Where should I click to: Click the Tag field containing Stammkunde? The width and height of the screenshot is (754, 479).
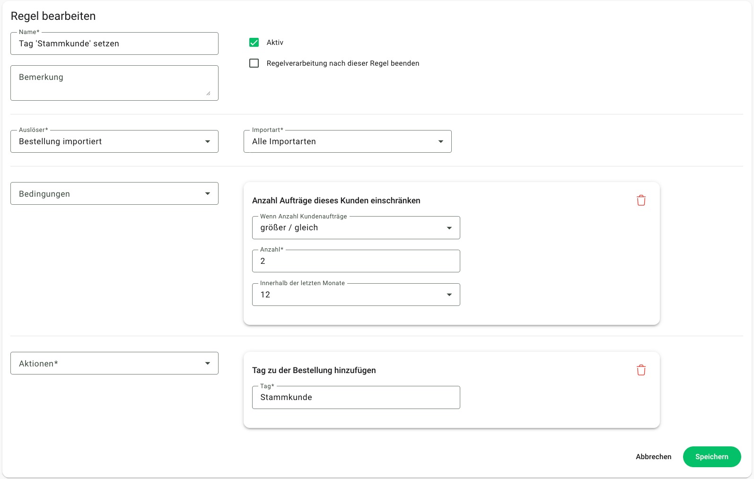point(356,397)
